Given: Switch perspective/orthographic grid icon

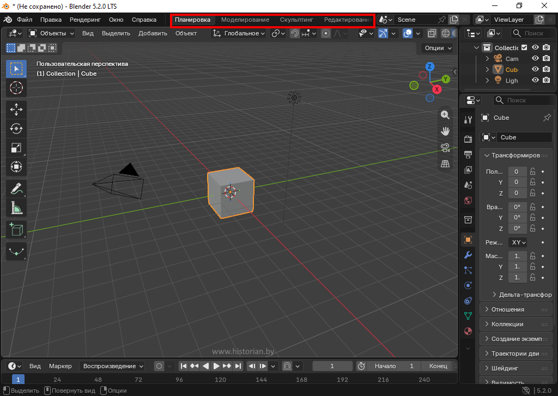Looking at the screenshot, I should coord(445,164).
